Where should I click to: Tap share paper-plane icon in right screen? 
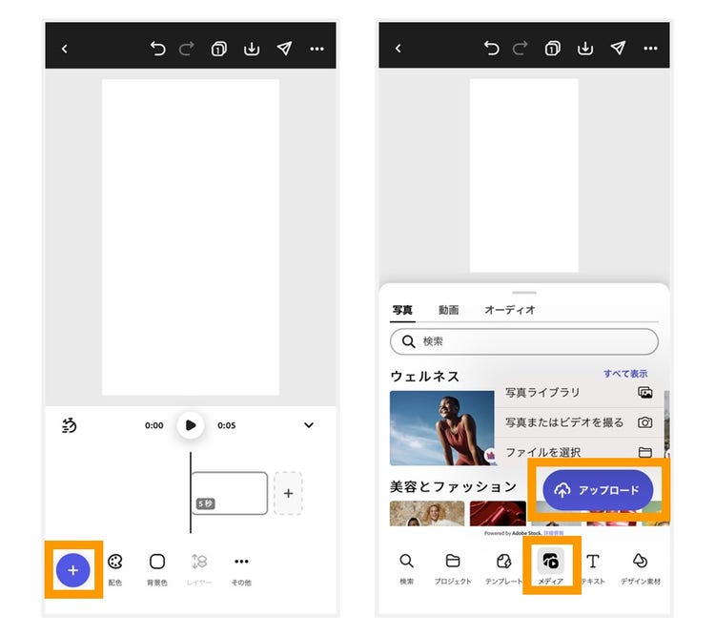(x=618, y=48)
